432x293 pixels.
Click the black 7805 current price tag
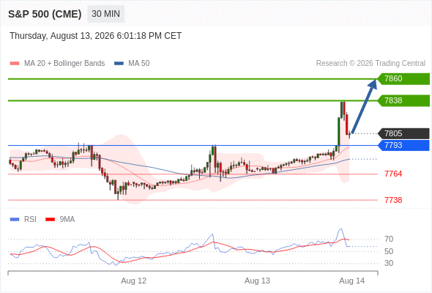pos(403,133)
